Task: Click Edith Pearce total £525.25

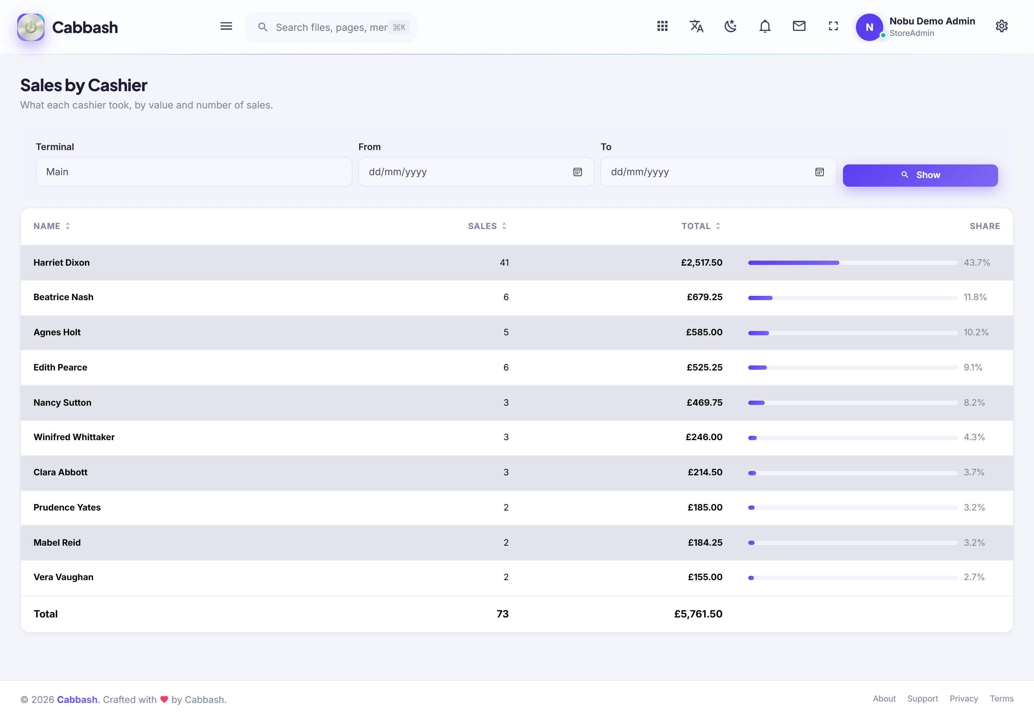Action: click(x=705, y=367)
